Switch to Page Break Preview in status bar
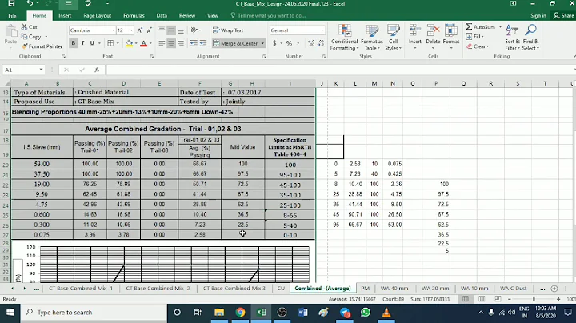576x323 pixels. point(498,299)
